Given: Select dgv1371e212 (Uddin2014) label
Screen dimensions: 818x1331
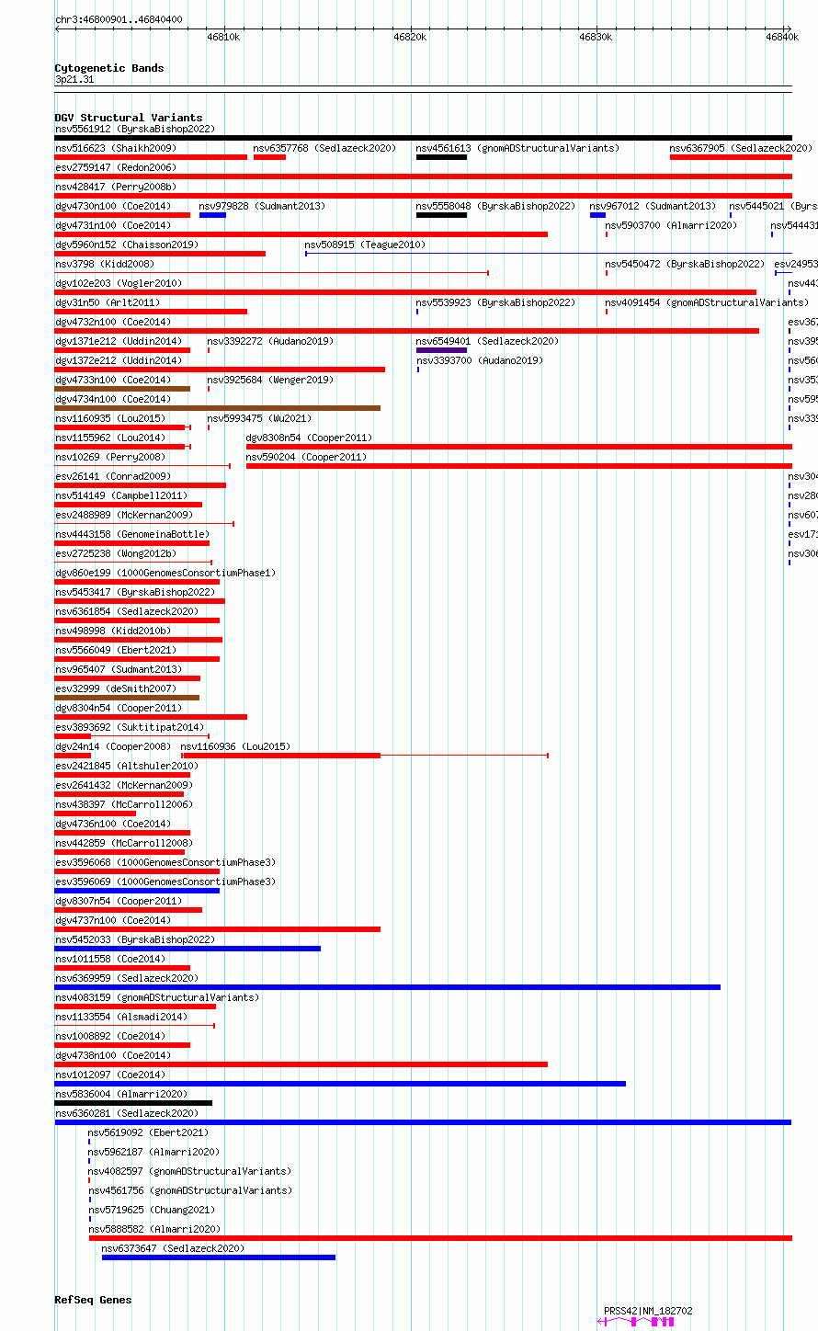Looking at the screenshot, I should [118, 341].
